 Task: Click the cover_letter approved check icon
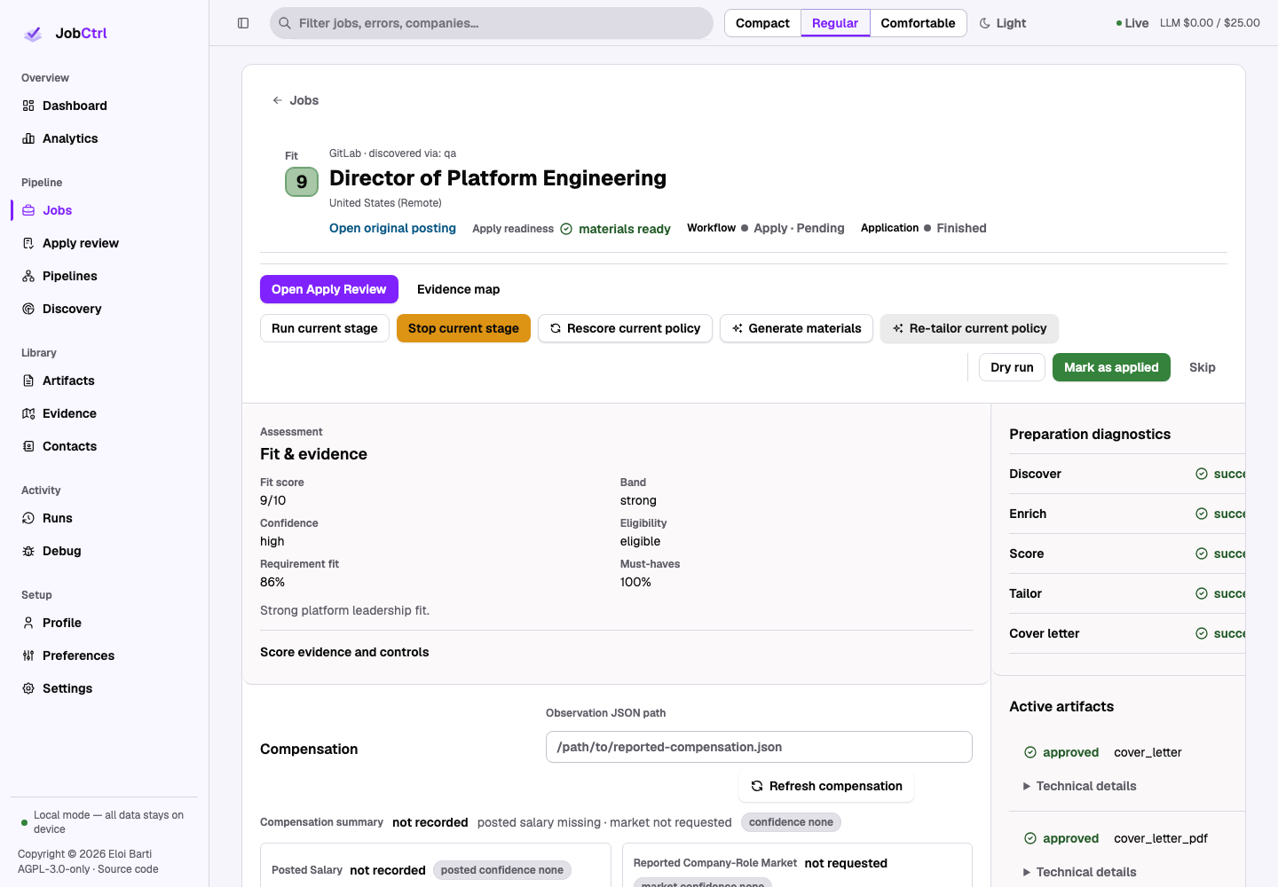(1030, 752)
